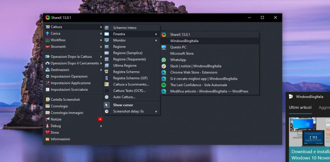The height and width of the screenshot is (162, 330).
Task: Select Regione capture option
Action: [132, 47]
